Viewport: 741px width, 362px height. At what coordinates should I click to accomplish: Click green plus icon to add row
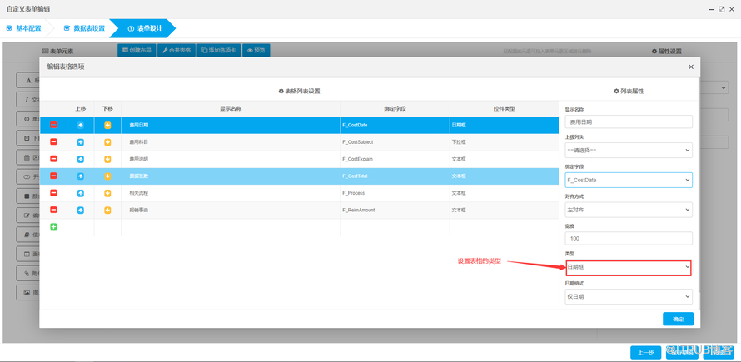[x=53, y=226]
